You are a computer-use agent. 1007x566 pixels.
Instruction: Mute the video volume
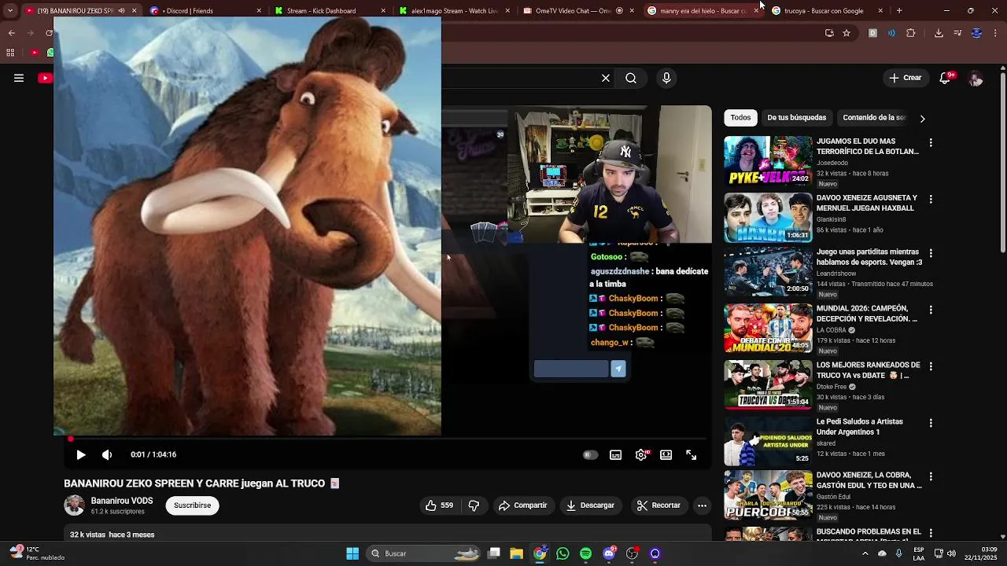(107, 454)
